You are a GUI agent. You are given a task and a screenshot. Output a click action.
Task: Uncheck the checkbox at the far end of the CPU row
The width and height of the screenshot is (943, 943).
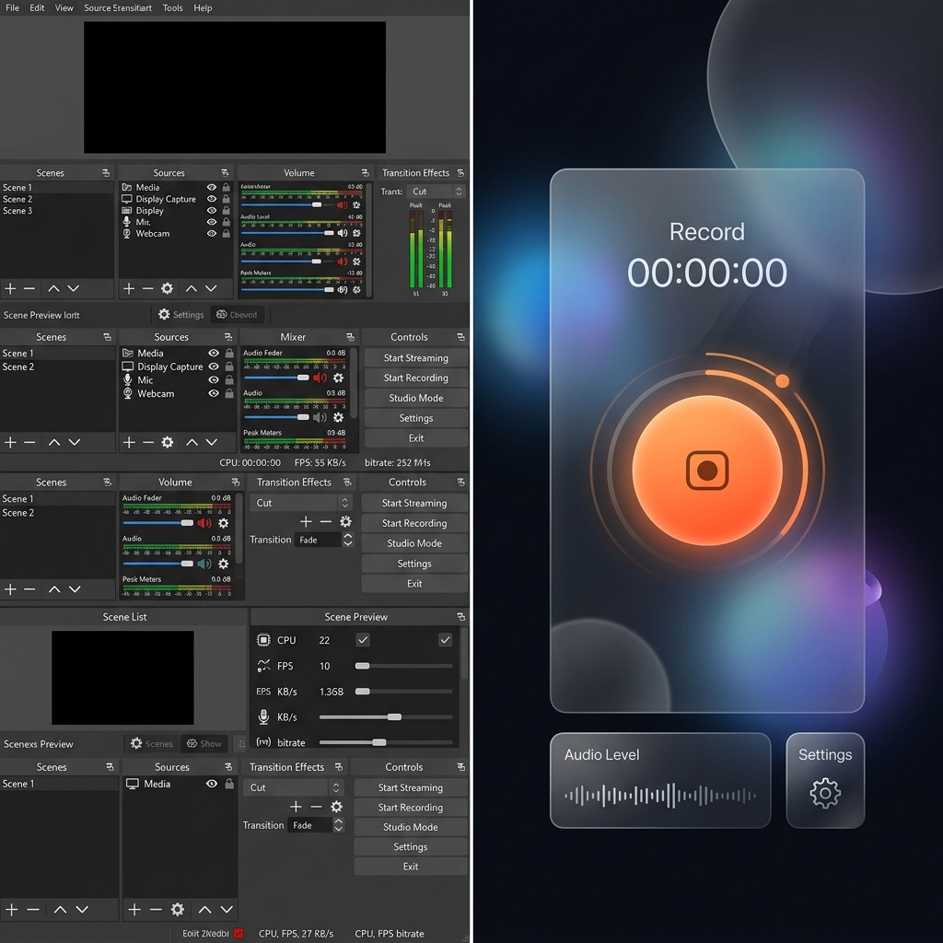click(445, 640)
